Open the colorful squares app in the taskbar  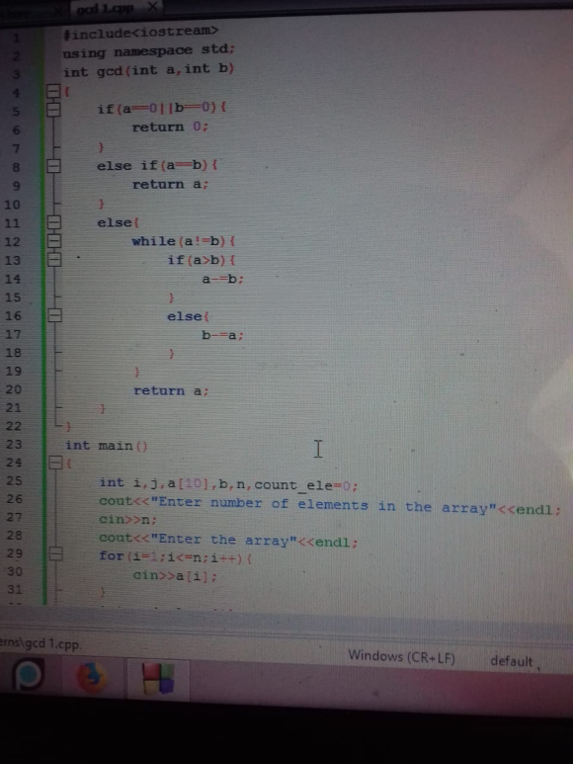click(158, 679)
